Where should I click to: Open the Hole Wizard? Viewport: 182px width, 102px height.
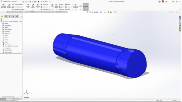(33, 6)
